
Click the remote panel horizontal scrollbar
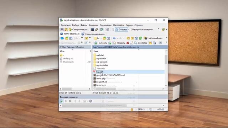(x=105, y=89)
